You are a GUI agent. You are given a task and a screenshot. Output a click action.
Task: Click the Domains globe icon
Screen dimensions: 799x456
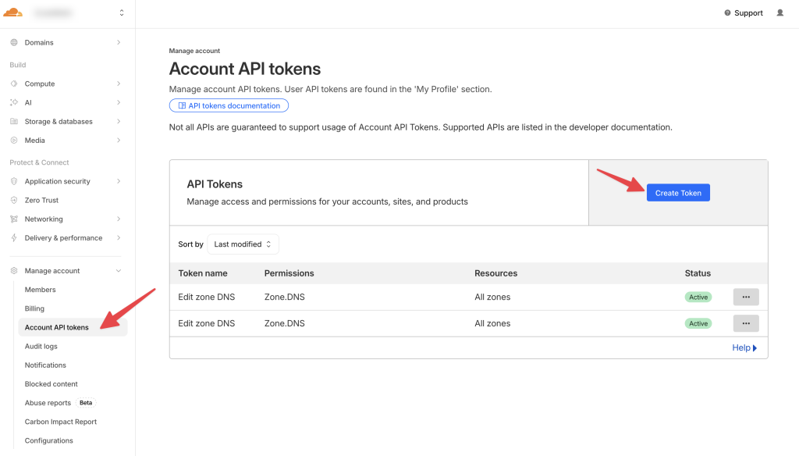click(x=14, y=42)
